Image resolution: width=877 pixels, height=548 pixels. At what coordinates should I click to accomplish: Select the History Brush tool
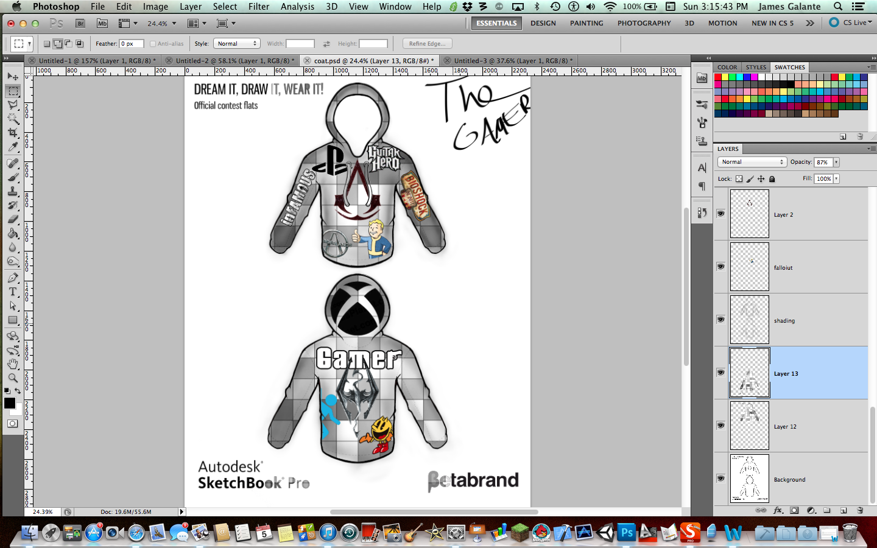(x=13, y=205)
